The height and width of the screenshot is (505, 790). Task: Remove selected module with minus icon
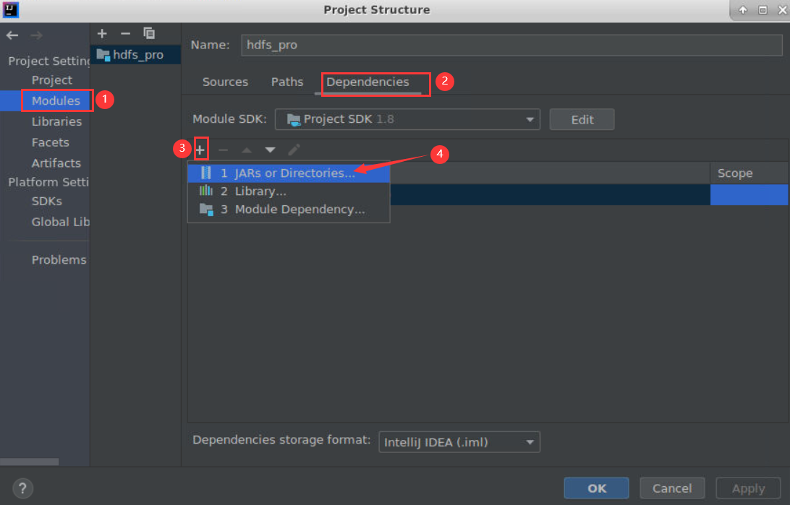(x=125, y=33)
